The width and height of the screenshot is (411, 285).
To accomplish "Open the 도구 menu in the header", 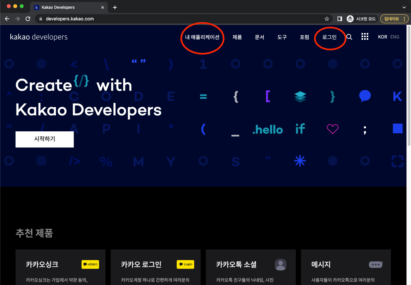I will point(282,37).
